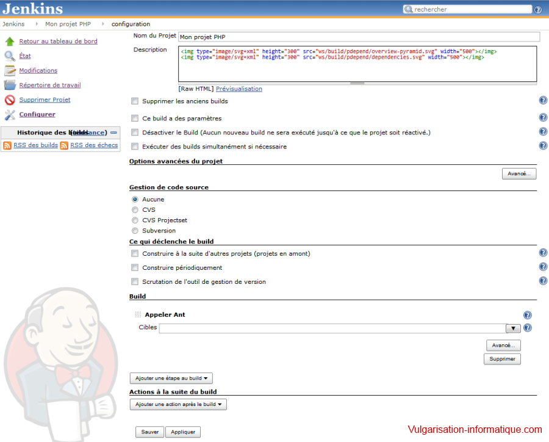Open help for Construire périodiquement
Image resolution: width=549 pixels, height=442 pixels.
pos(543,267)
